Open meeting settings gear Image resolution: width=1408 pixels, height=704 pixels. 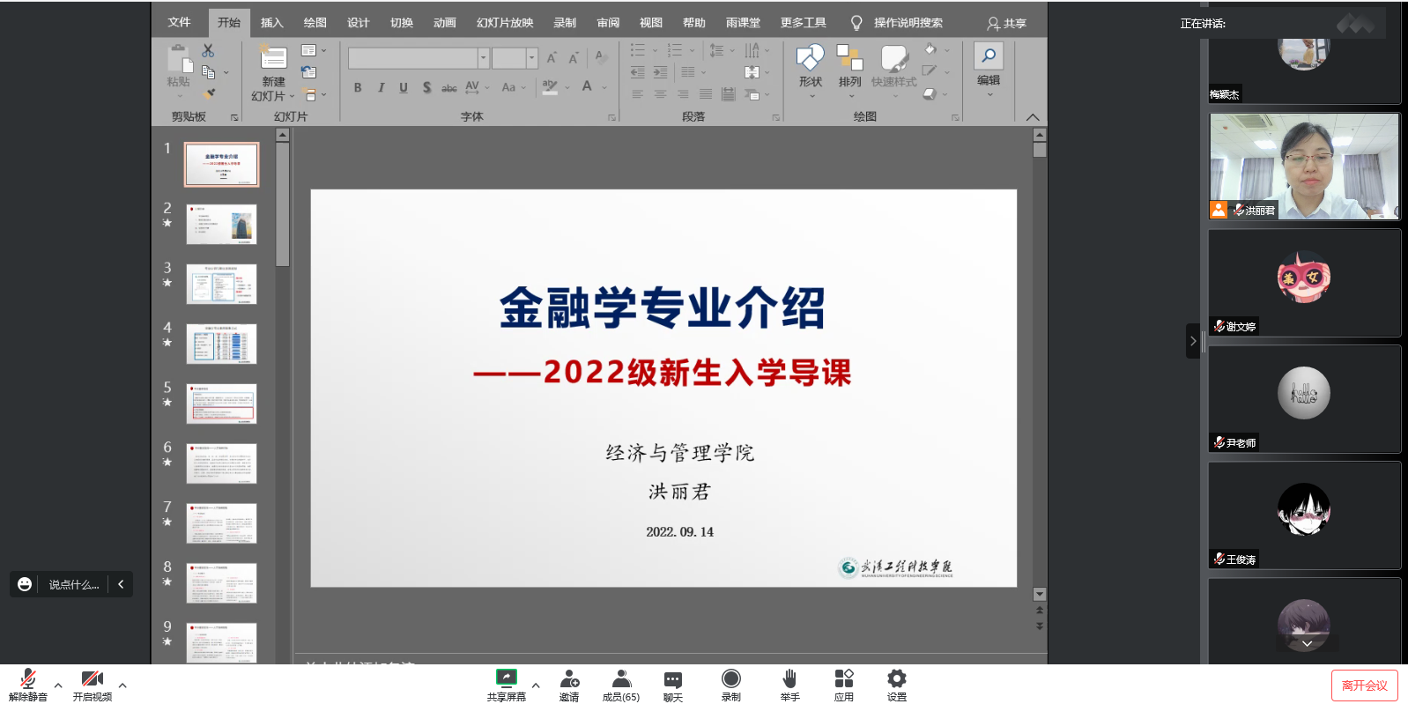(x=897, y=685)
